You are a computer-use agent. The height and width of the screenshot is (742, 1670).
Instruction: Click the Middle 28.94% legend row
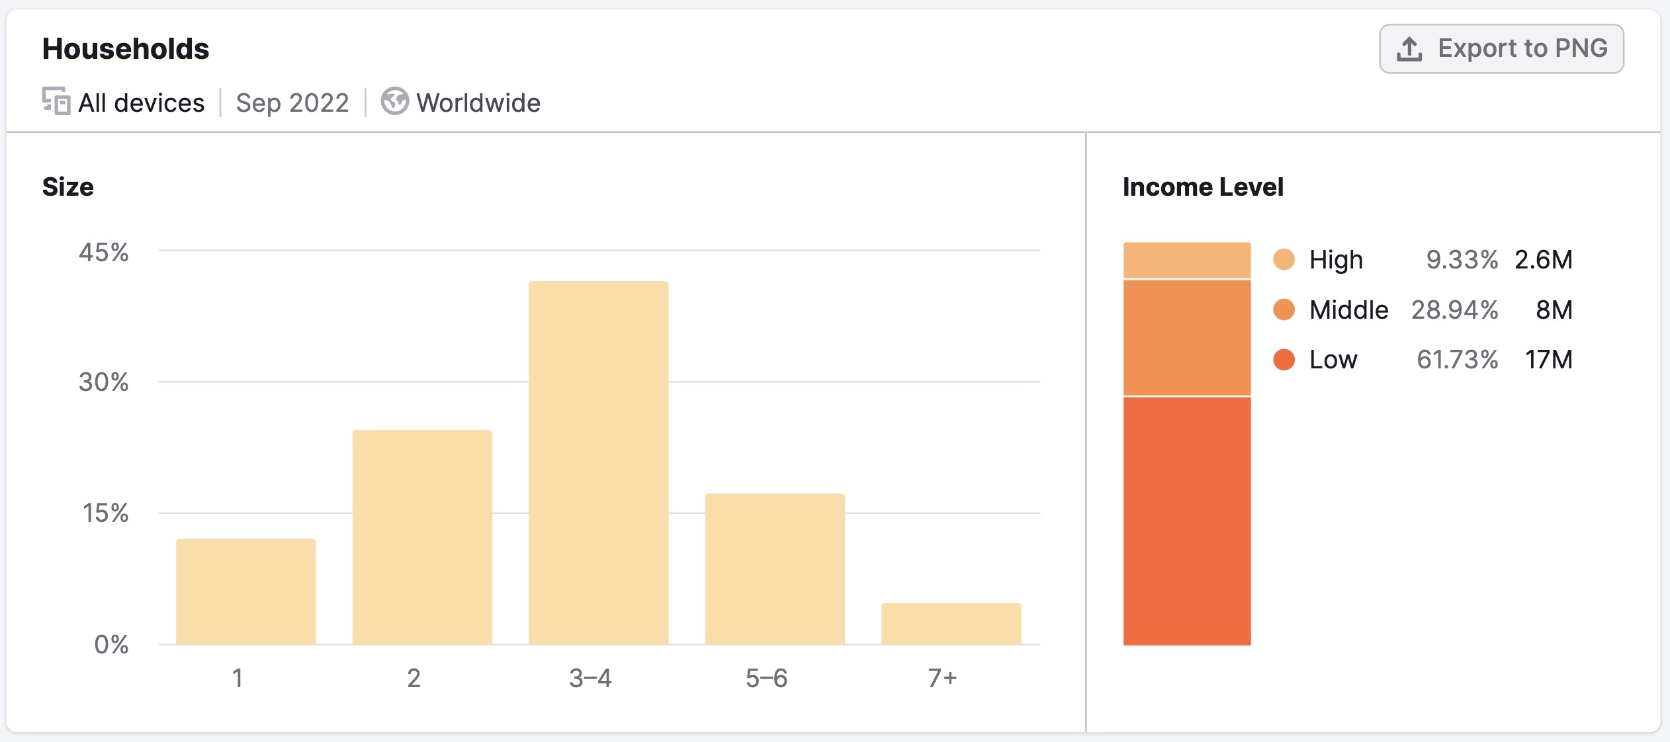[x=1423, y=309]
